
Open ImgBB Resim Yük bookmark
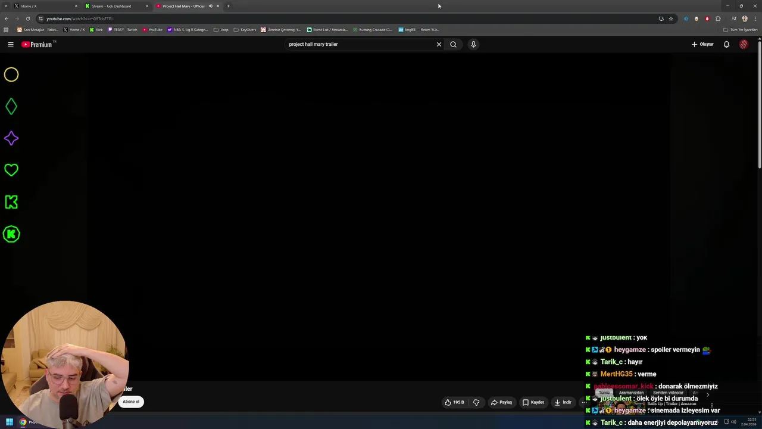click(x=419, y=29)
